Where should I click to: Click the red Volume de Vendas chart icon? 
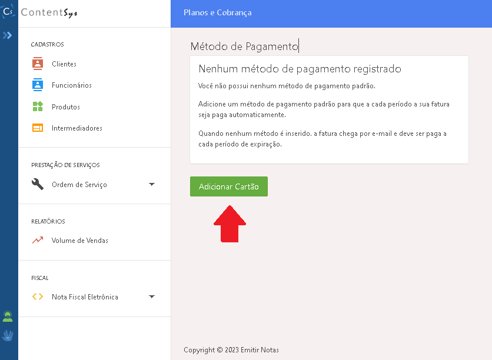pos(38,240)
